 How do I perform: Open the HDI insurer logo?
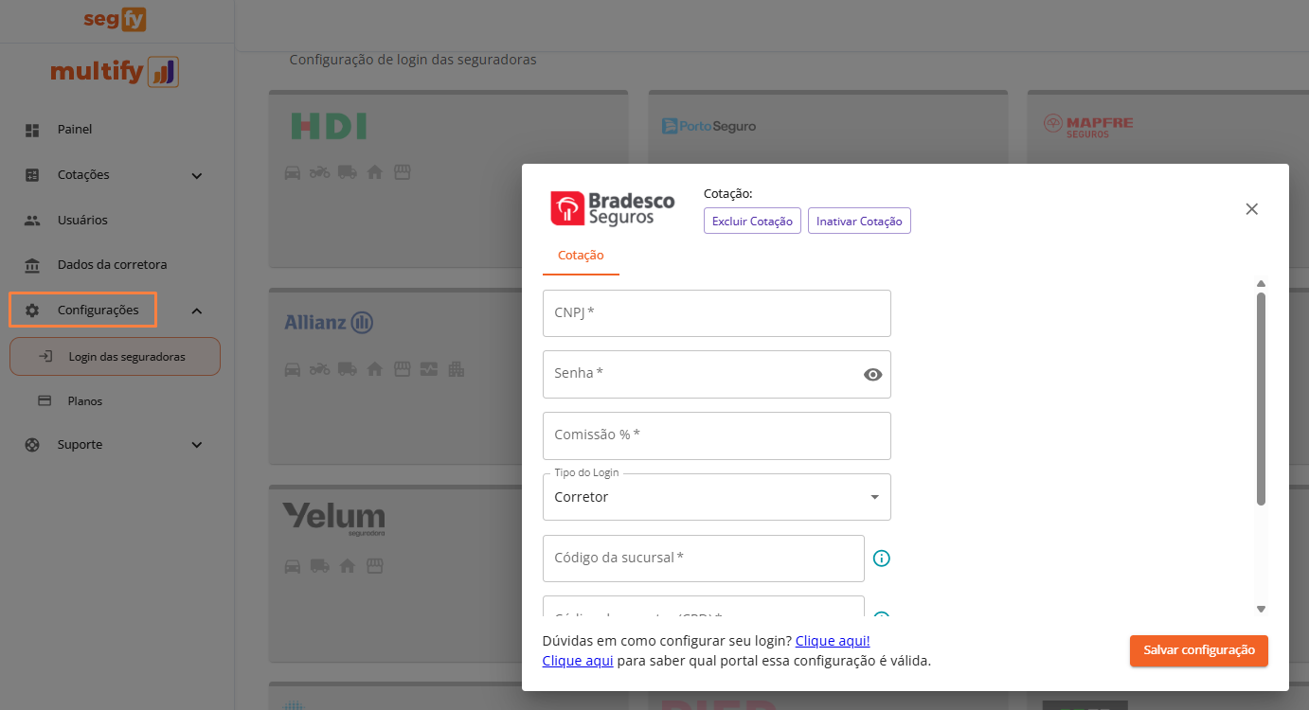[329, 127]
